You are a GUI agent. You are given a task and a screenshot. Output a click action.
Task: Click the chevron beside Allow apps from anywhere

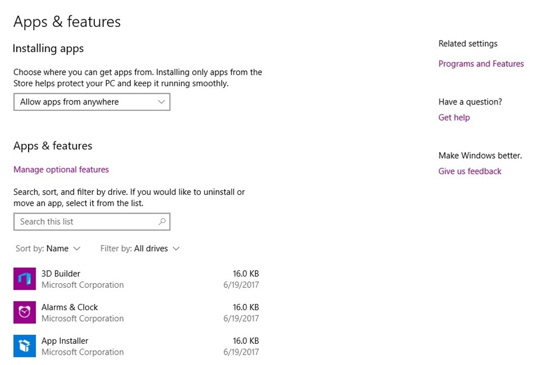click(x=161, y=102)
